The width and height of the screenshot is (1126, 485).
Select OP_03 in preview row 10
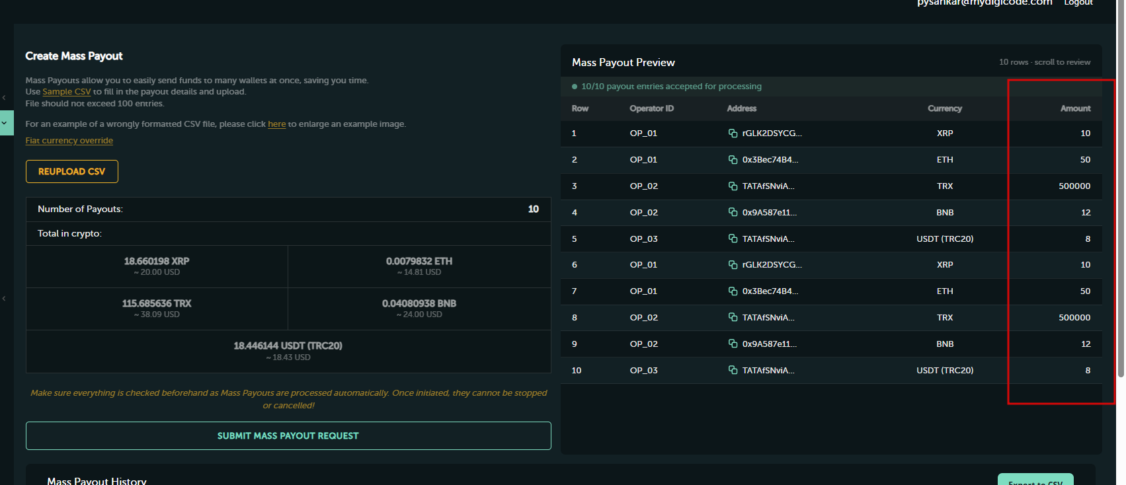[644, 370]
